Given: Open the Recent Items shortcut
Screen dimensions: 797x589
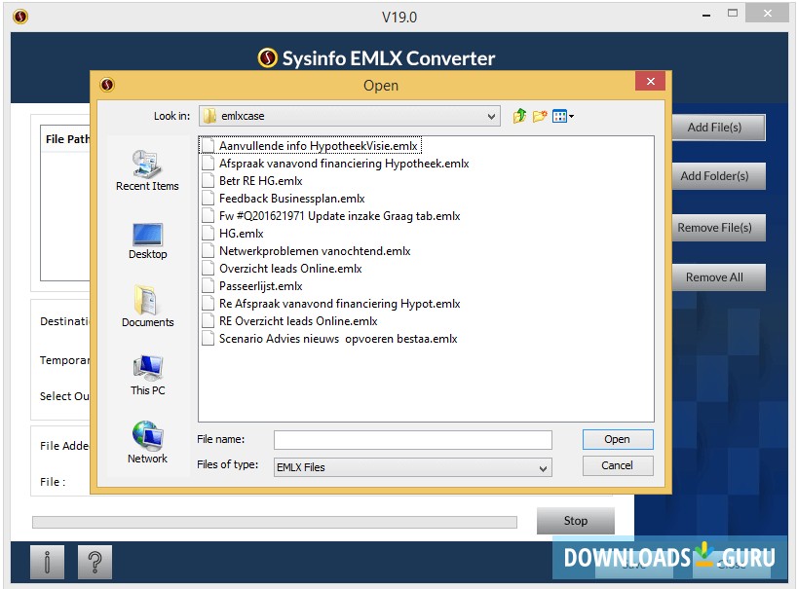Looking at the screenshot, I should [x=146, y=166].
